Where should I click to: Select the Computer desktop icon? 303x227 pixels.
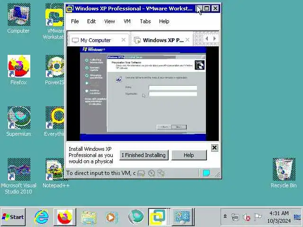pyautogui.click(x=18, y=19)
